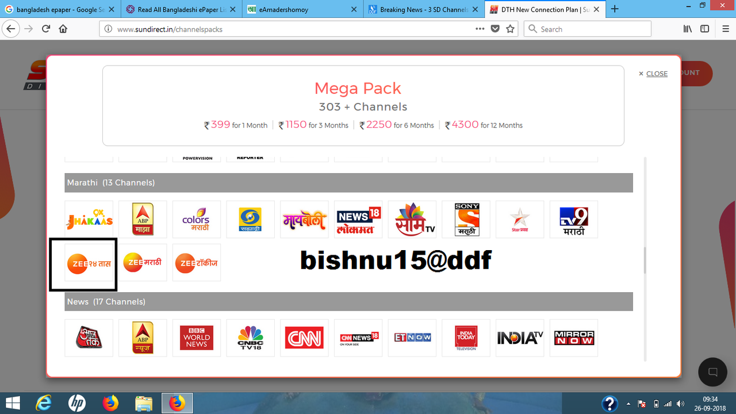Viewport: 736px width, 414px height.
Task: Click the Colors Marathi channel logo
Action: pos(197,219)
